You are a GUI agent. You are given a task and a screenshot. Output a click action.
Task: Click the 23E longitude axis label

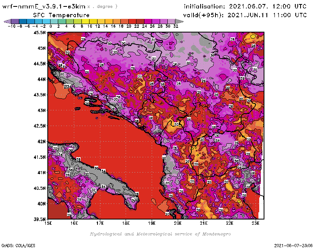coord(255,223)
